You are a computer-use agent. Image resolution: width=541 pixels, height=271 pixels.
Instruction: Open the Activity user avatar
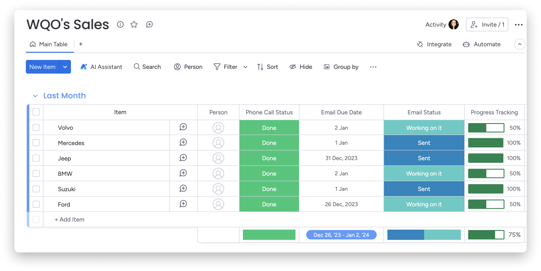click(454, 25)
